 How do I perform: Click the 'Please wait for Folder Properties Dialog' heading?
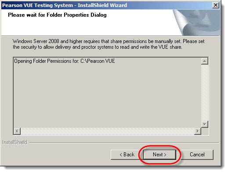coord(57,15)
